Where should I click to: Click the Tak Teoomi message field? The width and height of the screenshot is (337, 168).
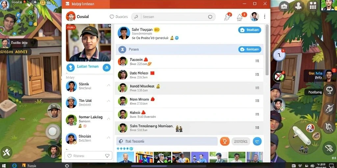tap(167, 141)
